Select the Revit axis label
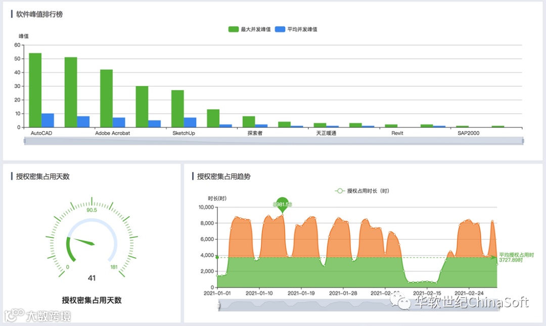 coord(397,133)
